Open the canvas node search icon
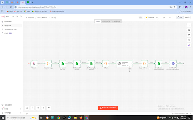Image resolution: width=193 pixels, height=120 pixels. [x=189, y=30]
